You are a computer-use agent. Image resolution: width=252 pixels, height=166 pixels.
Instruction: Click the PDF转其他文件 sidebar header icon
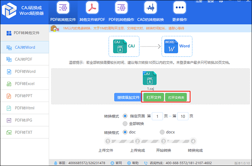(x=9, y=33)
